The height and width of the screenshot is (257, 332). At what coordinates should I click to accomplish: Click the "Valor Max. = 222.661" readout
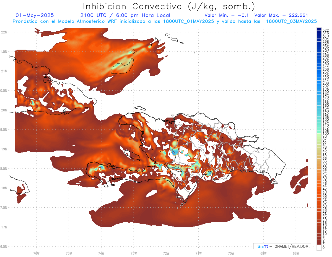[x=281, y=15]
